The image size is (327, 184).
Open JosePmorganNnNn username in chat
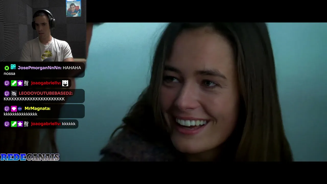pyautogui.click(x=40, y=68)
